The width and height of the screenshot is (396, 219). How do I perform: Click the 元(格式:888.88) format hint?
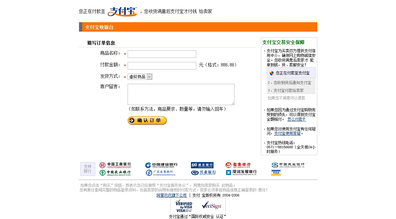pos(218,65)
